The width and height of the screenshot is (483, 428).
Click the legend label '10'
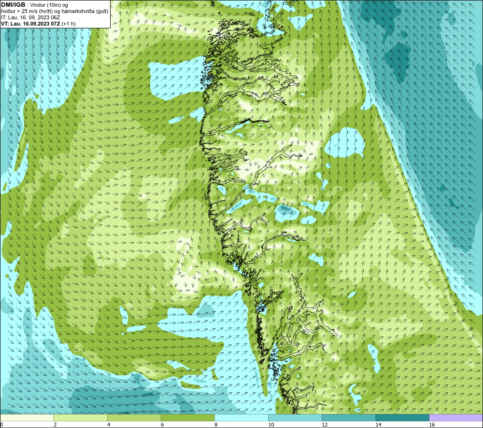(x=271, y=425)
